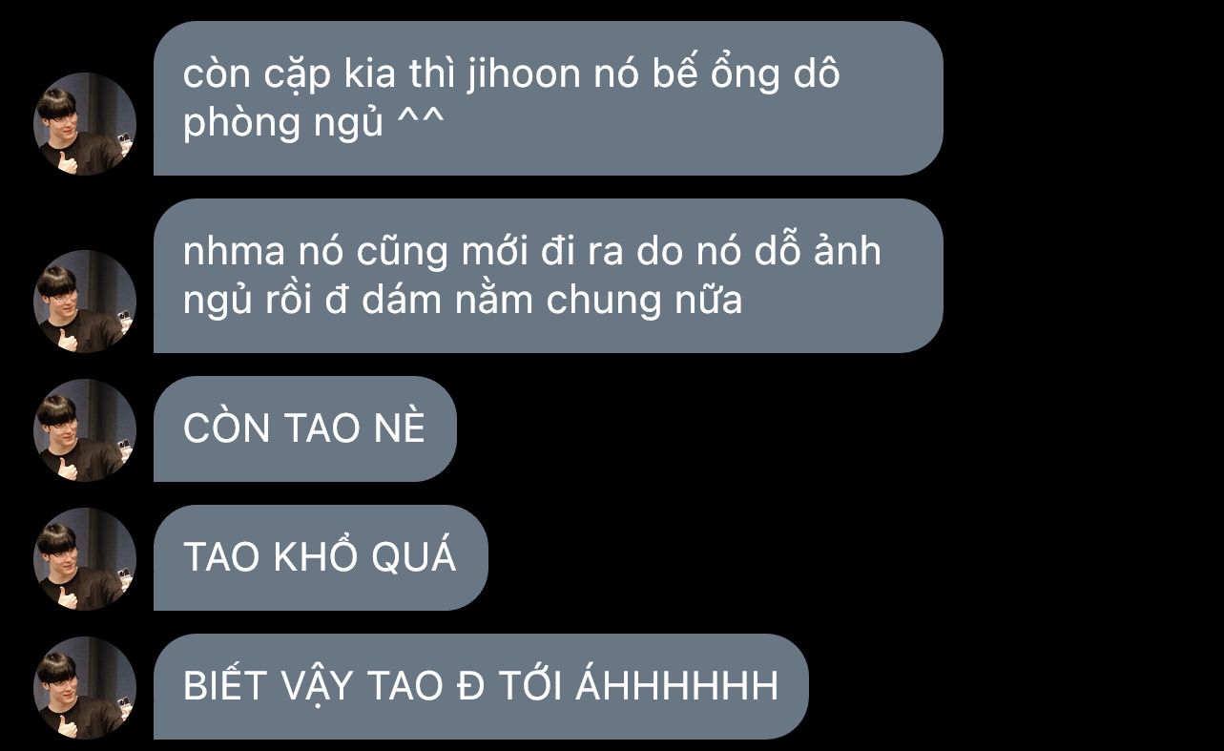Tap the '^^' emoticon in first message

coord(421,122)
